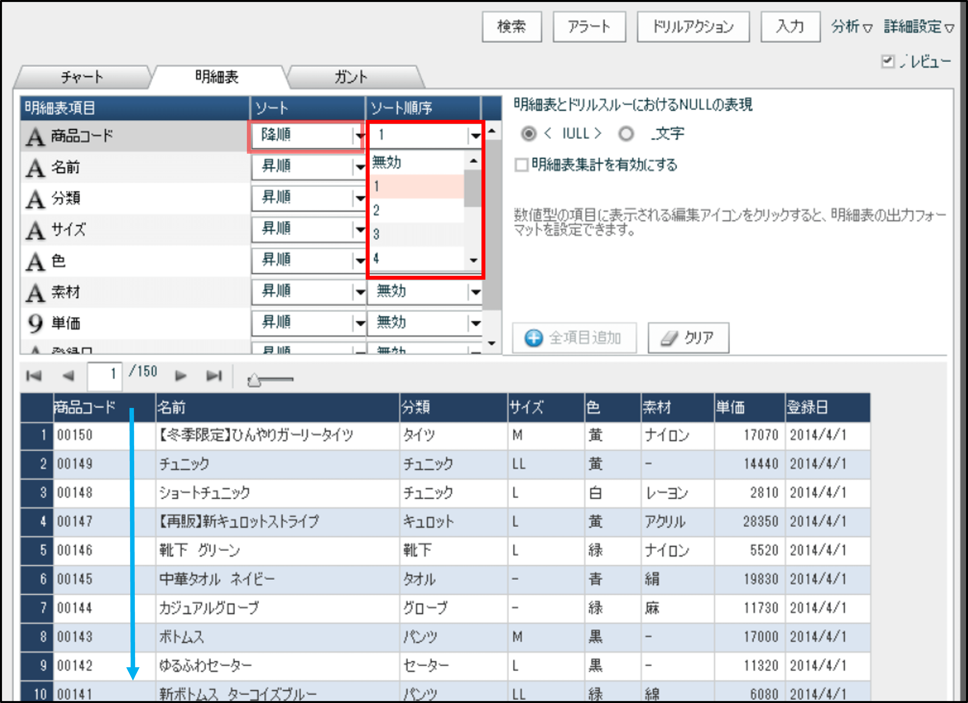Select the 文字 radio button
The height and width of the screenshot is (703, 968).
626,134
